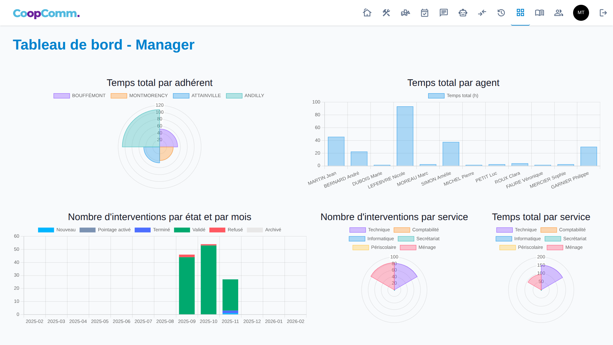Image resolution: width=613 pixels, height=345 pixels.
Task: Click the merging arrows icon
Action: coord(482,13)
